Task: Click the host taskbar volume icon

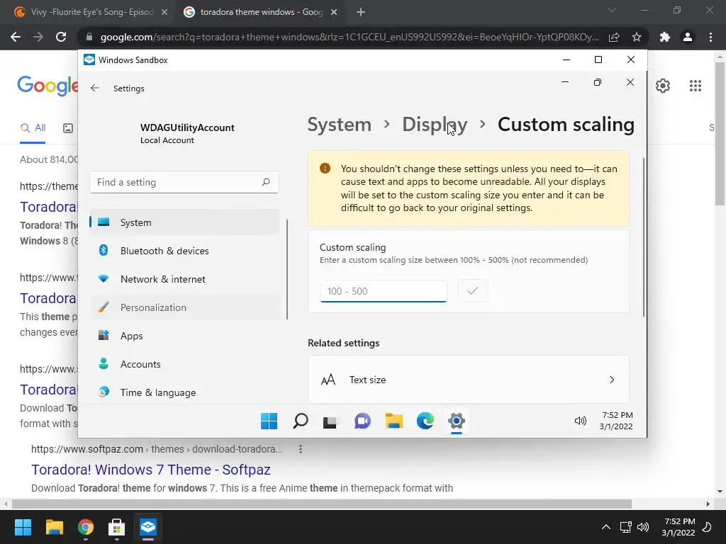Action: [642, 527]
